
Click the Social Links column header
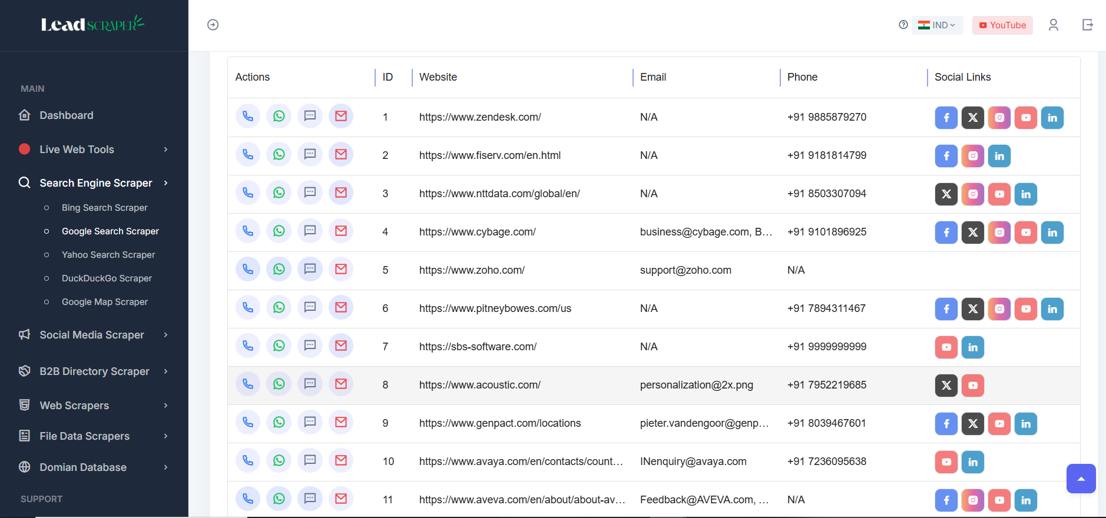click(962, 77)
